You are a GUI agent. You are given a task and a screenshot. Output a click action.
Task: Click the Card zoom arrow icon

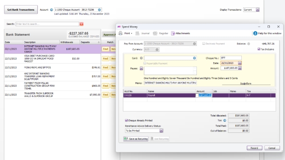pyautogui.click(x=141, y=58)
